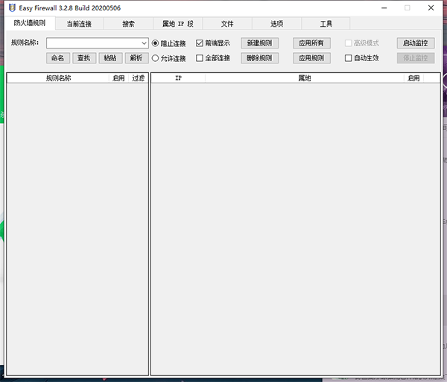Open the 搜索 tab

tap(129, 24)
